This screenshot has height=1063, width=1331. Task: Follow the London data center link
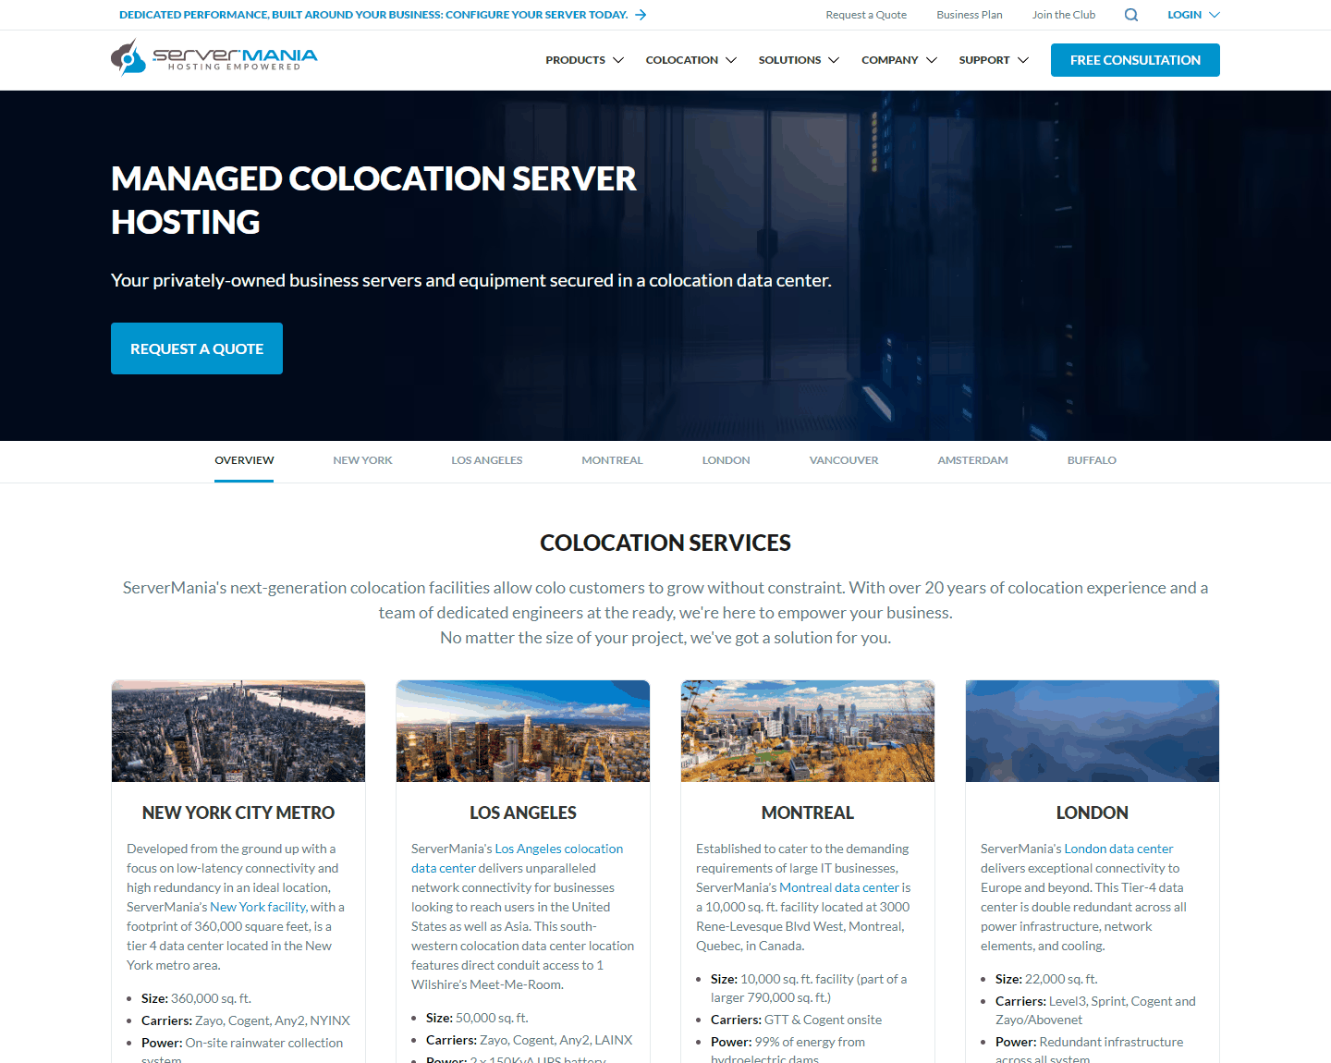(x=1118, y=849)
